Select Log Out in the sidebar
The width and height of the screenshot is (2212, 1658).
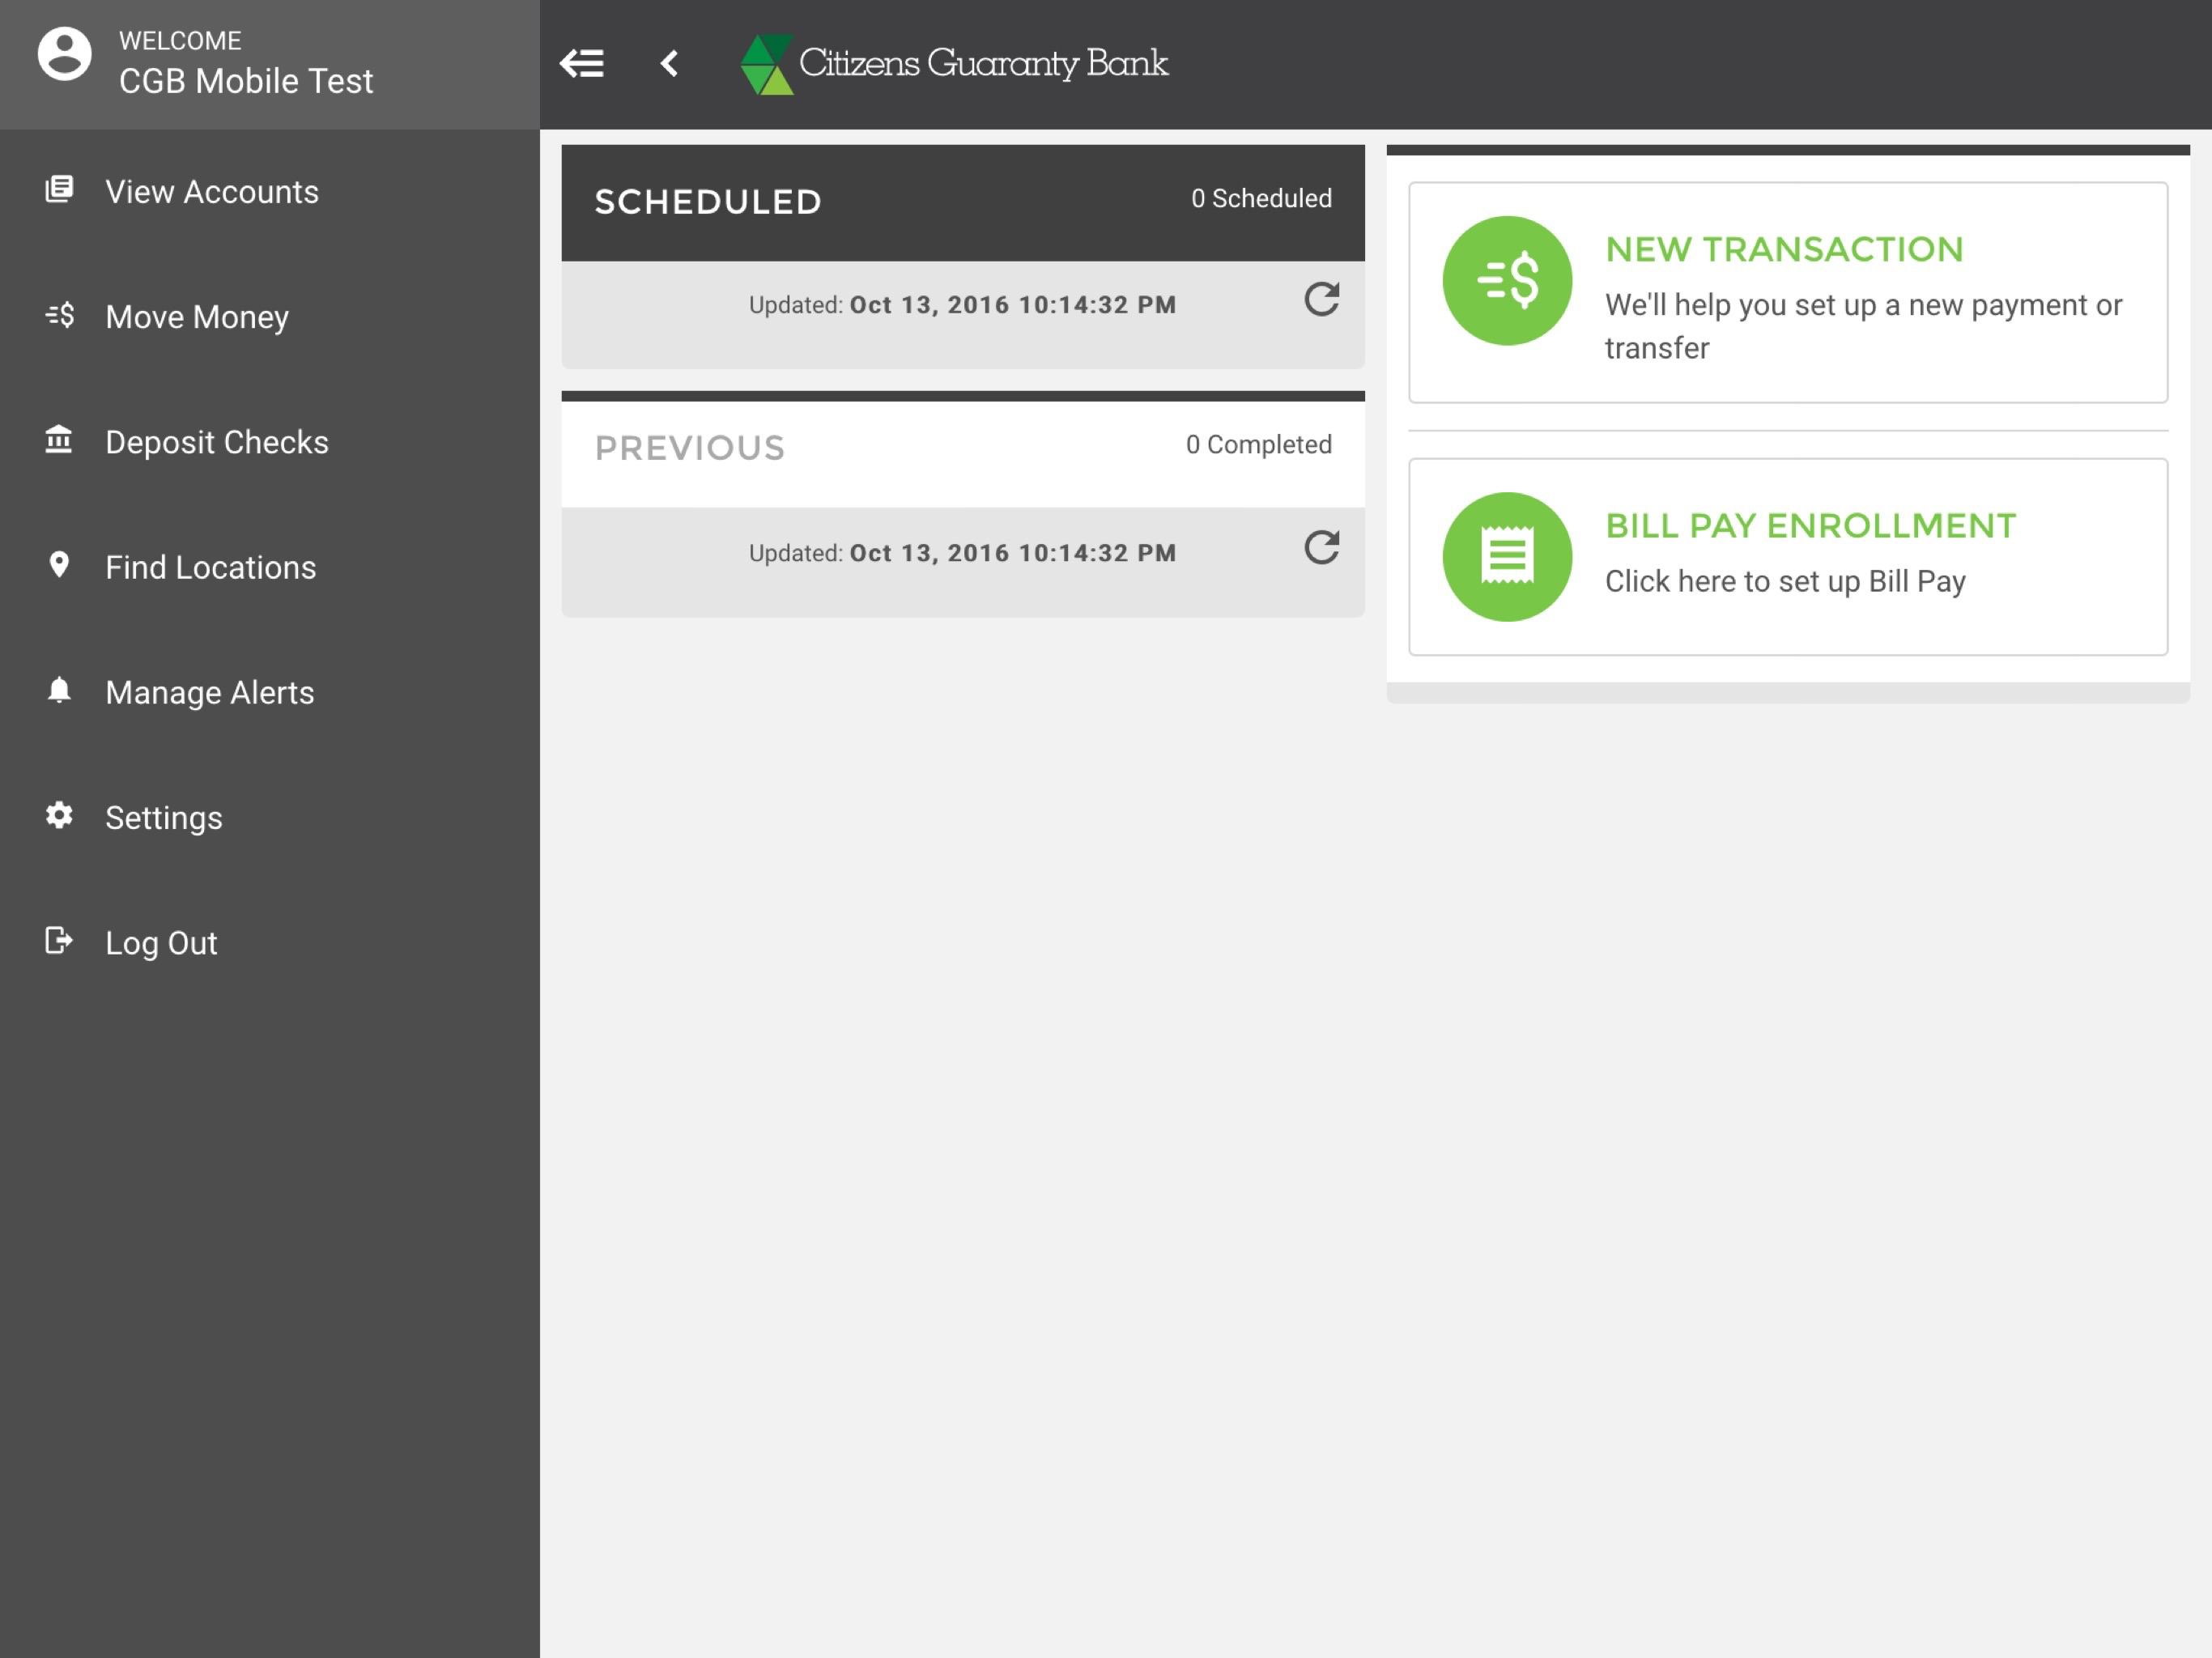pyautogui.click(x=270, y=943)
